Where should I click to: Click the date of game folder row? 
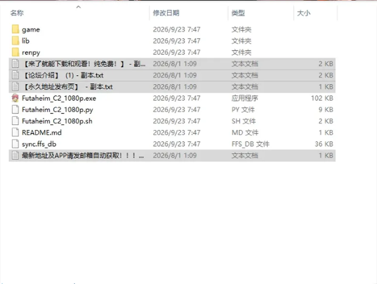[177, 29]
